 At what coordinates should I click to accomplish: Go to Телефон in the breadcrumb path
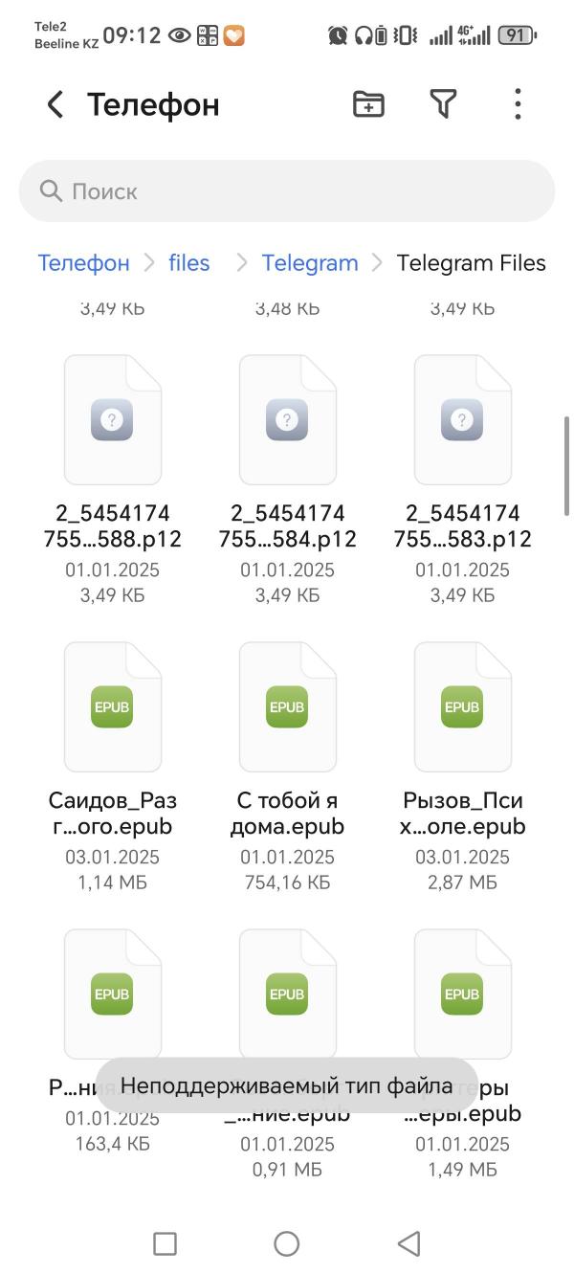click(x=83, y=263)
